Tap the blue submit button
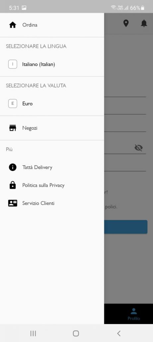 click(126, 227)
